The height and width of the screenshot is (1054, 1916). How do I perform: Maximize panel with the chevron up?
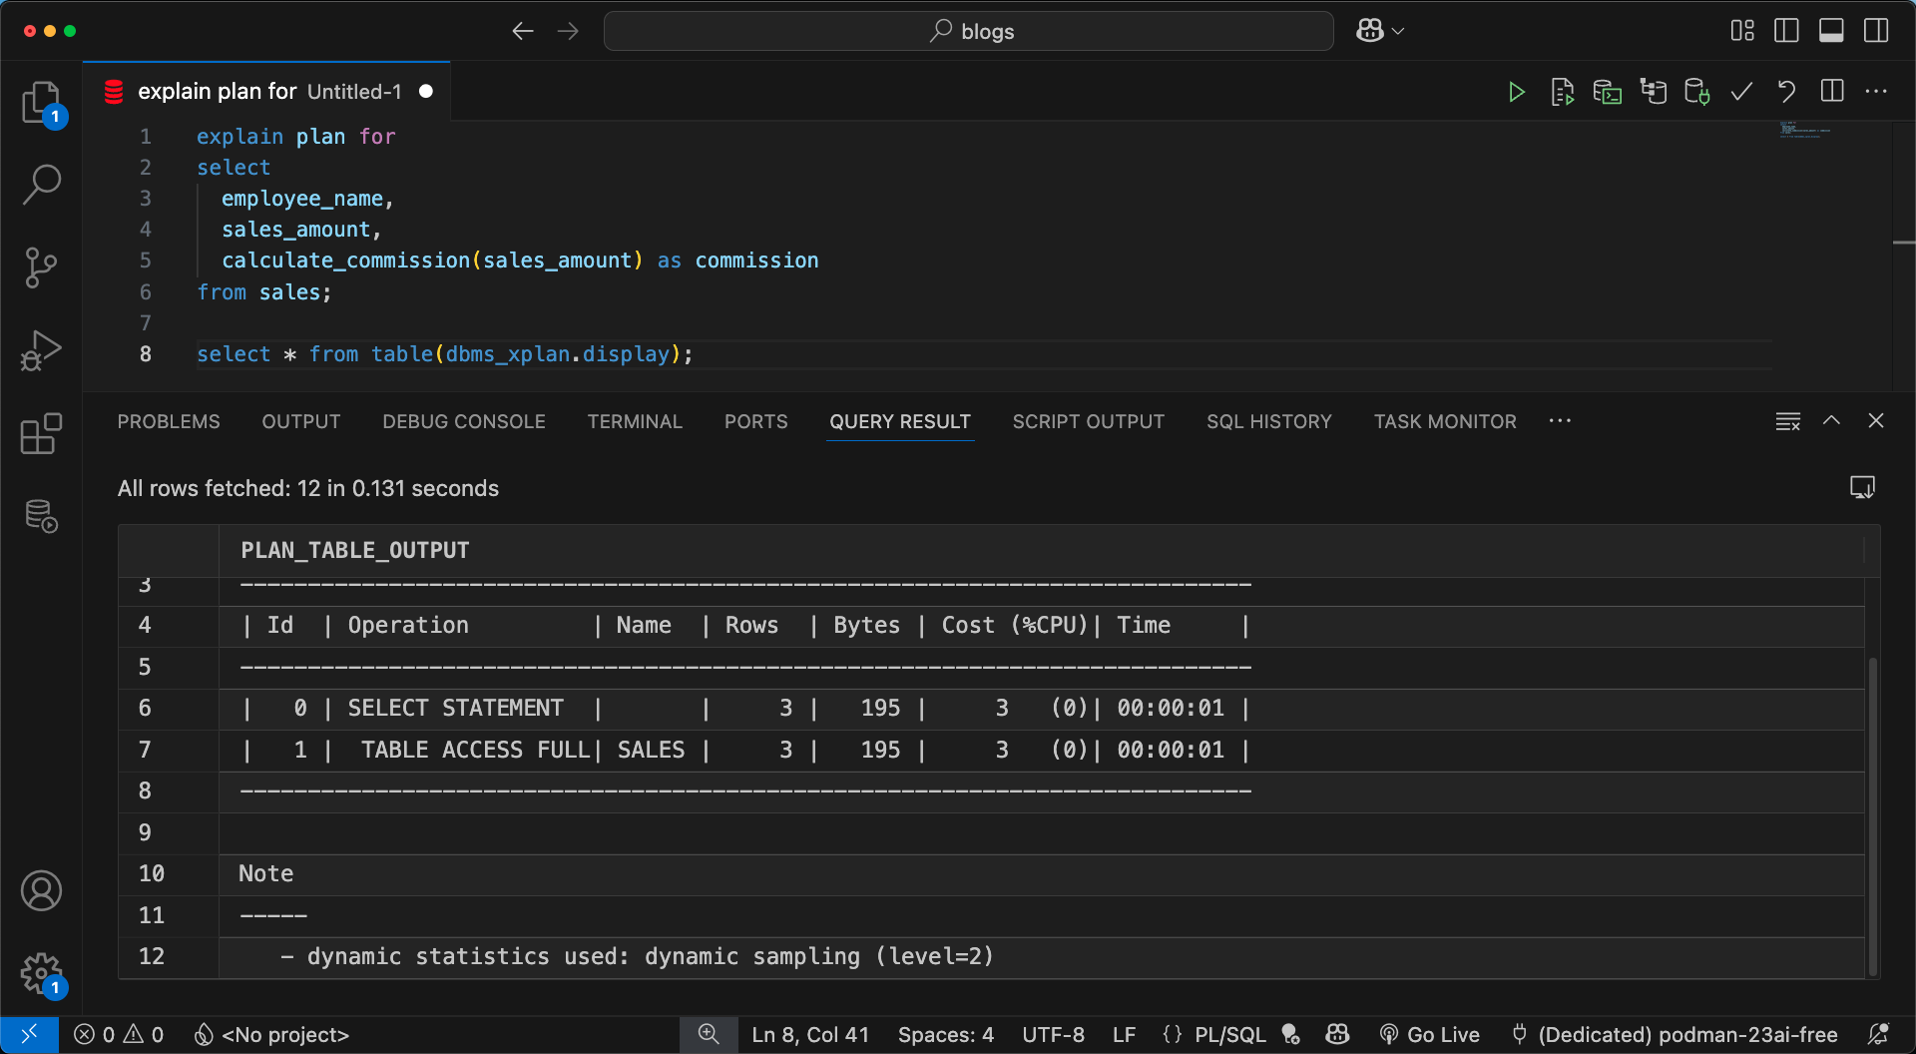coord(1831,421)
